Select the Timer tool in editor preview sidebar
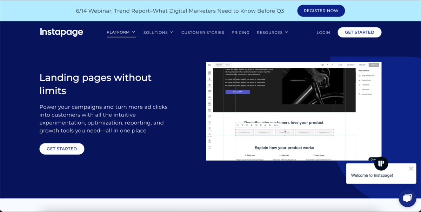The image size is (421, 212). pos(209,141)
